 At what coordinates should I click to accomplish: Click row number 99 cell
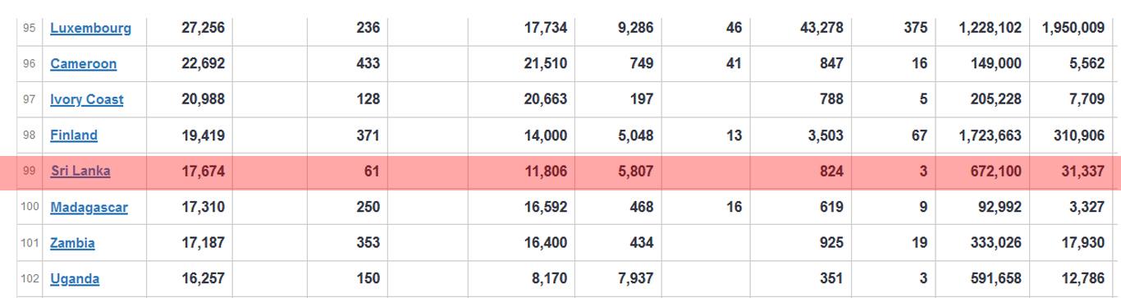30,172
